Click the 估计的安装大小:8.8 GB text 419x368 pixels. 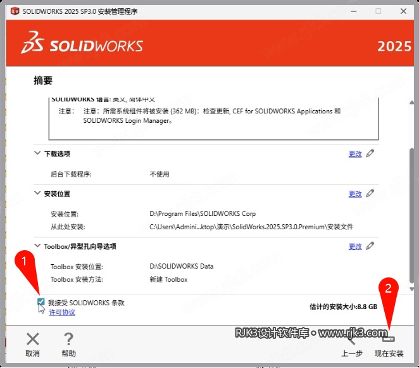click(x=344, y=307)
